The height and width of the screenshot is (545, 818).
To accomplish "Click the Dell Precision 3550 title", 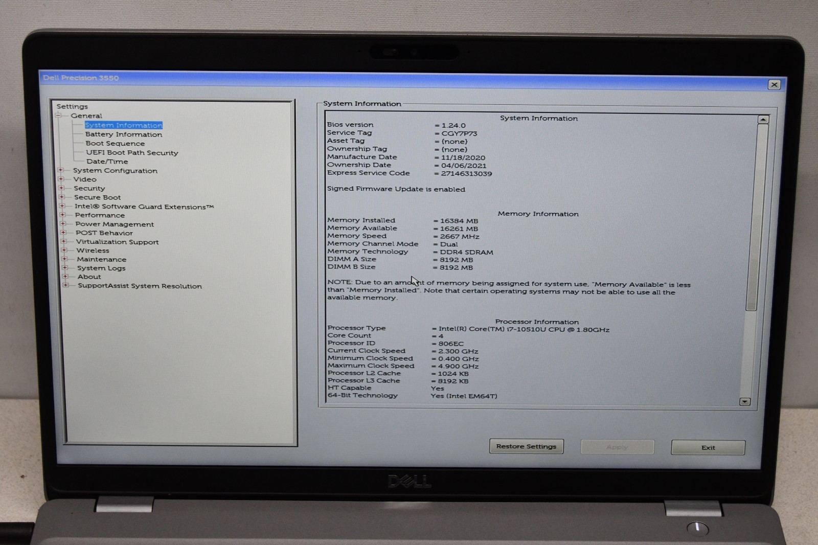I will (x=81, y=78).
